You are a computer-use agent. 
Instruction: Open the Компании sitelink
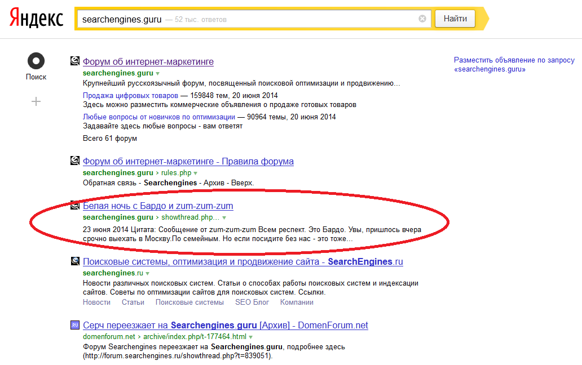[297, 302]
